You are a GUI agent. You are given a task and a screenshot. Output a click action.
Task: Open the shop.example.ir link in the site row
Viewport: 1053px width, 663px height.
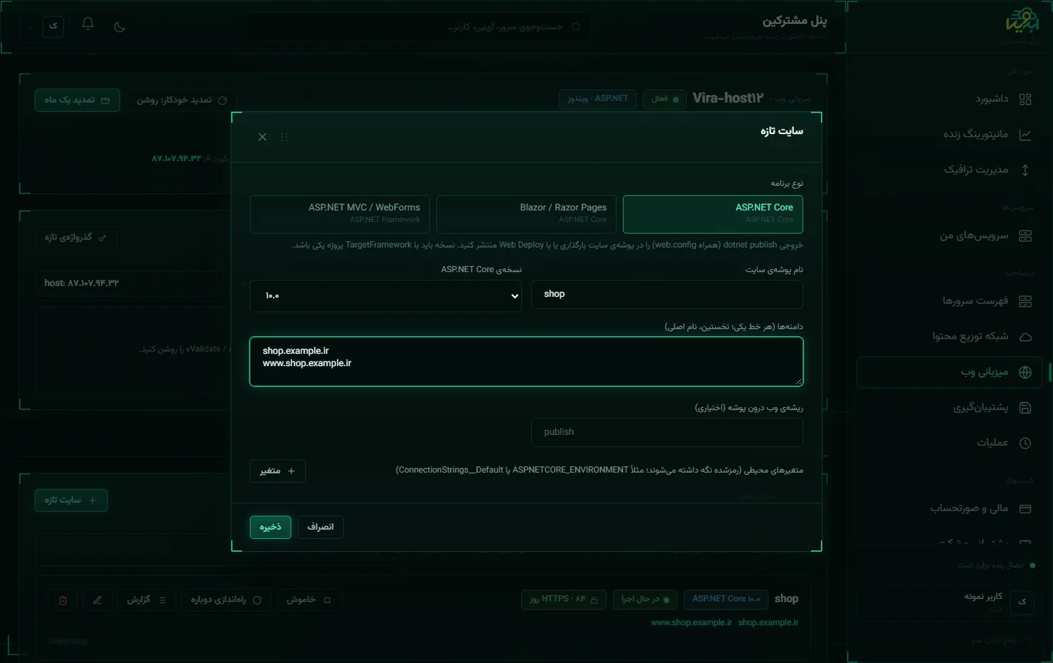(769, 622)
